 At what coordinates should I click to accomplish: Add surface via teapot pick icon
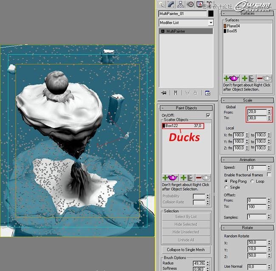pyautogui.click(x=231, y=78)
